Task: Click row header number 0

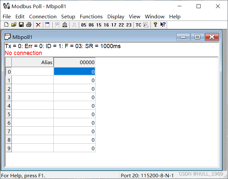Action: pos(9,71)
